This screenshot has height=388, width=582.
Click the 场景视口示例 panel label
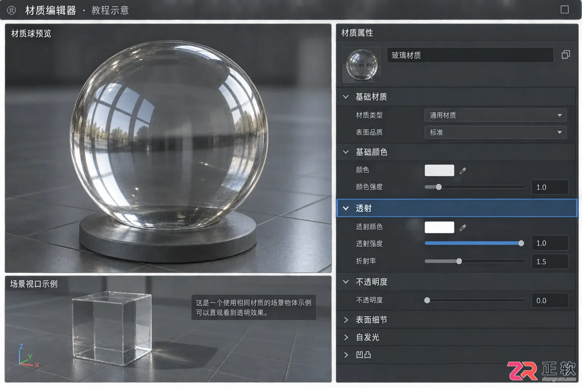tap(34, 284)
